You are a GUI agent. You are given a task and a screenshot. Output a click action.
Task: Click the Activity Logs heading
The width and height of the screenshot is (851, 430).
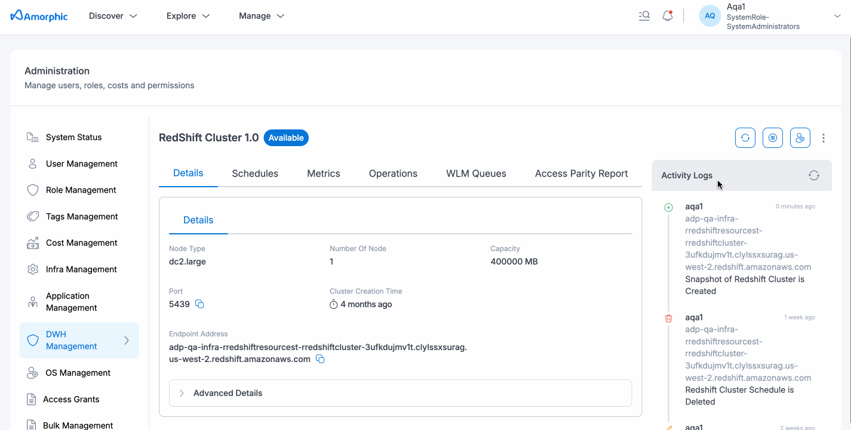pyautogui.click(x=687, y=175)
